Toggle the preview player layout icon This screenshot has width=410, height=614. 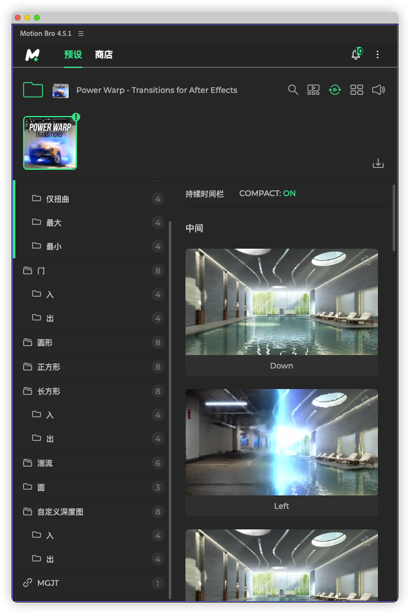[x=313, y=90]
